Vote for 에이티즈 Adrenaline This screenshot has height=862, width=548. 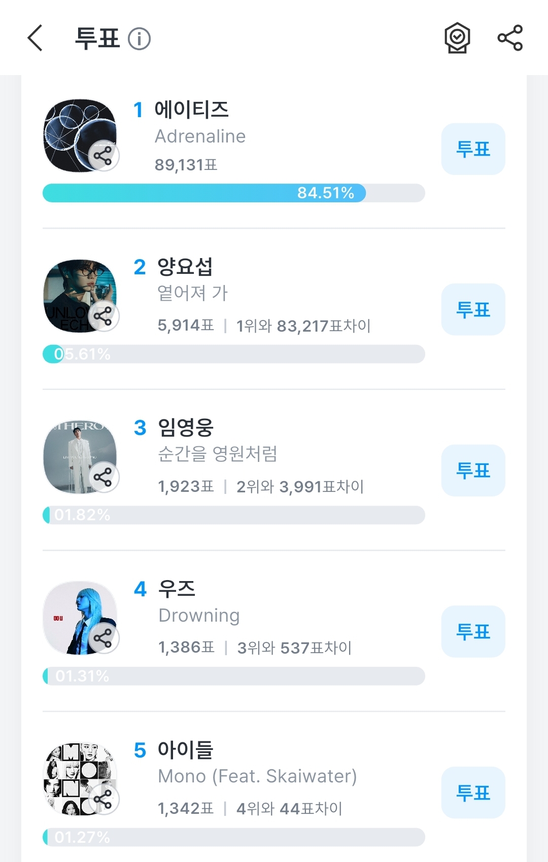tap(473, 149)
